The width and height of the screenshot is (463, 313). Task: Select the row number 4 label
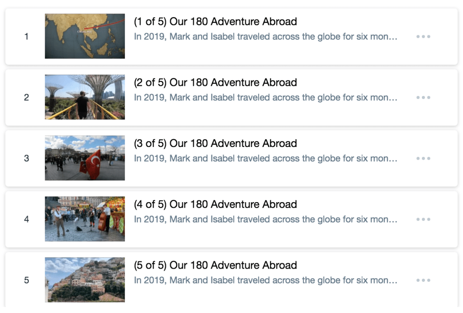pos(26,219)
